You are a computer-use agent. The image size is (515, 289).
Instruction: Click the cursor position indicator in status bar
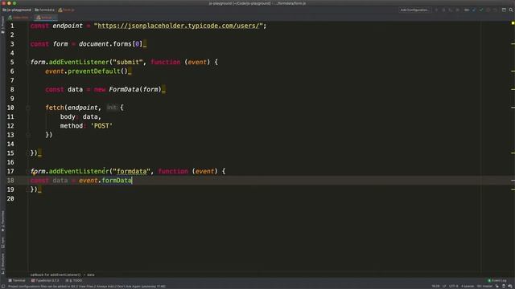435,287
